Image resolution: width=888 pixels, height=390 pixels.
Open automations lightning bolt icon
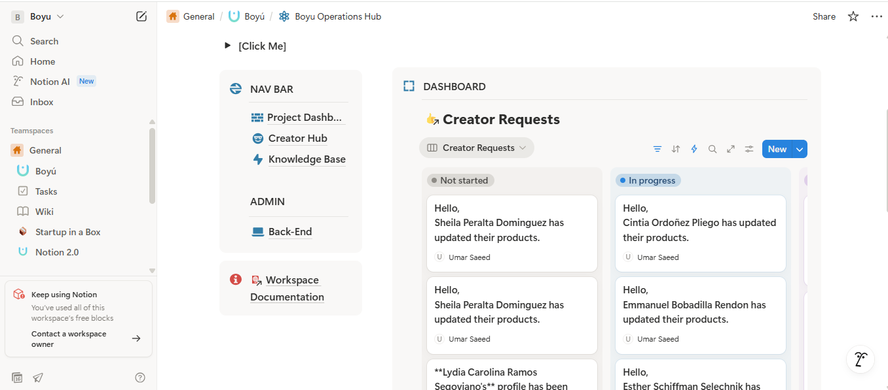694,149
